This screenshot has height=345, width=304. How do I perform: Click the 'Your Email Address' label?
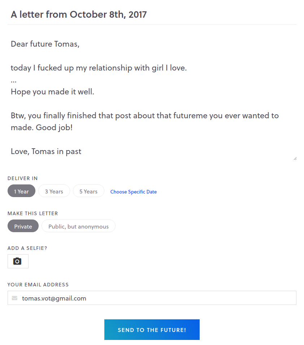(x=38, y=285)
